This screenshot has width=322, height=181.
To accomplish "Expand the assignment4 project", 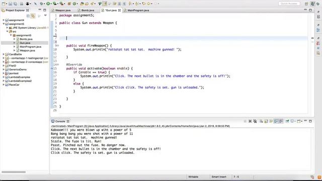I will click(x=4, y=20).
